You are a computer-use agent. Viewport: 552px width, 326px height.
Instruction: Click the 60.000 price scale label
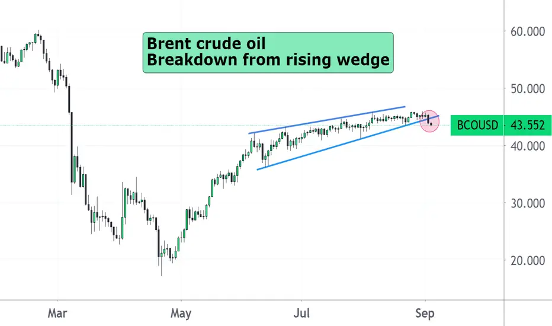click(528, 31)
